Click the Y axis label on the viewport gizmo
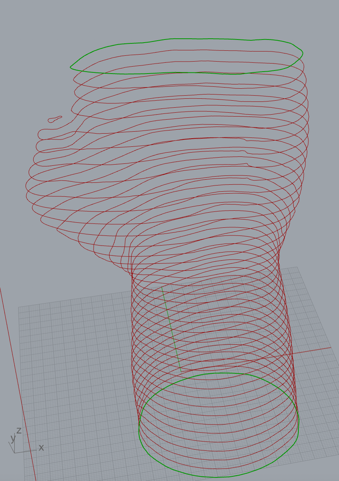The height and width of the screenshot is (481, 339). 13,439
